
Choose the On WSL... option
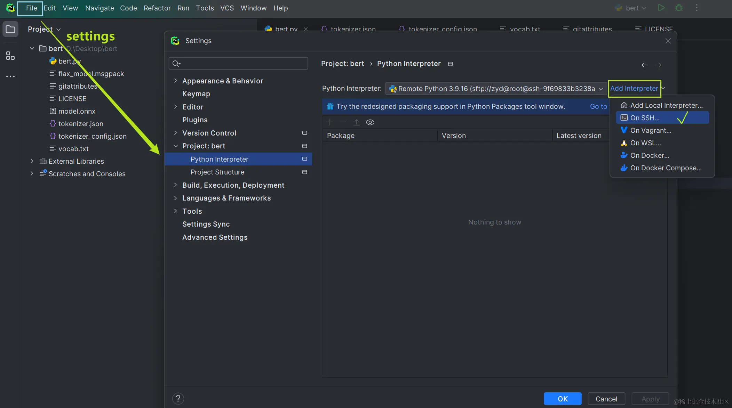(x=645, y=143)
